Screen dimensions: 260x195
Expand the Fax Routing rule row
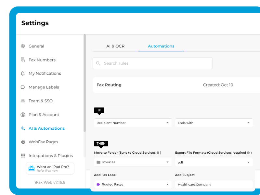tap(176, 85)
